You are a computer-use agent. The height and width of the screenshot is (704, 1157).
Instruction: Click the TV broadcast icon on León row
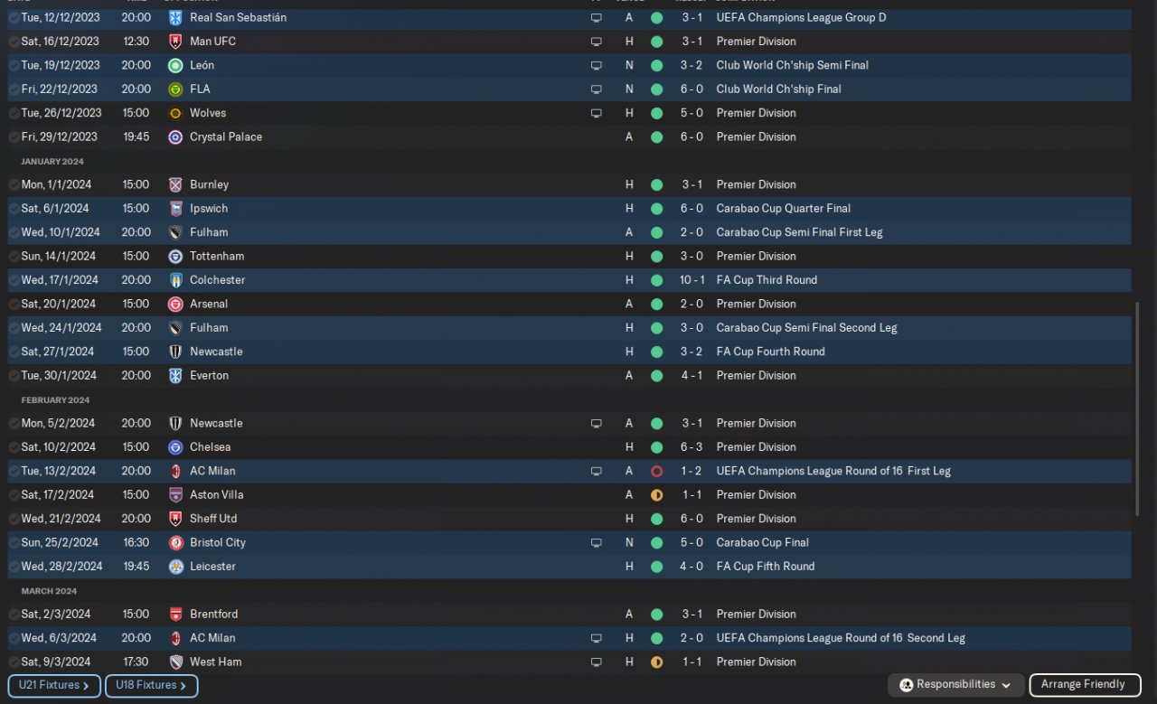596,65
